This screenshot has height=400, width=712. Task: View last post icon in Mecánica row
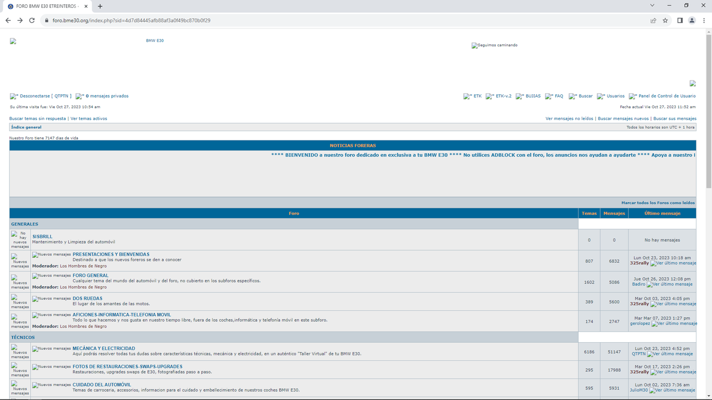[x=670, y=354]
